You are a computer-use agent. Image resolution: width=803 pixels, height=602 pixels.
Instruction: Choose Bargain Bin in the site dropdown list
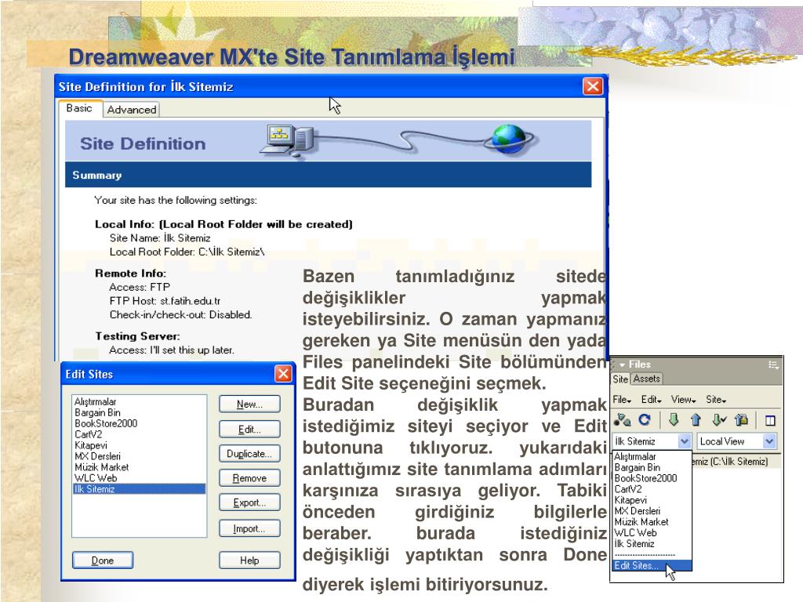pyautogui.click(x=652, y=467)
